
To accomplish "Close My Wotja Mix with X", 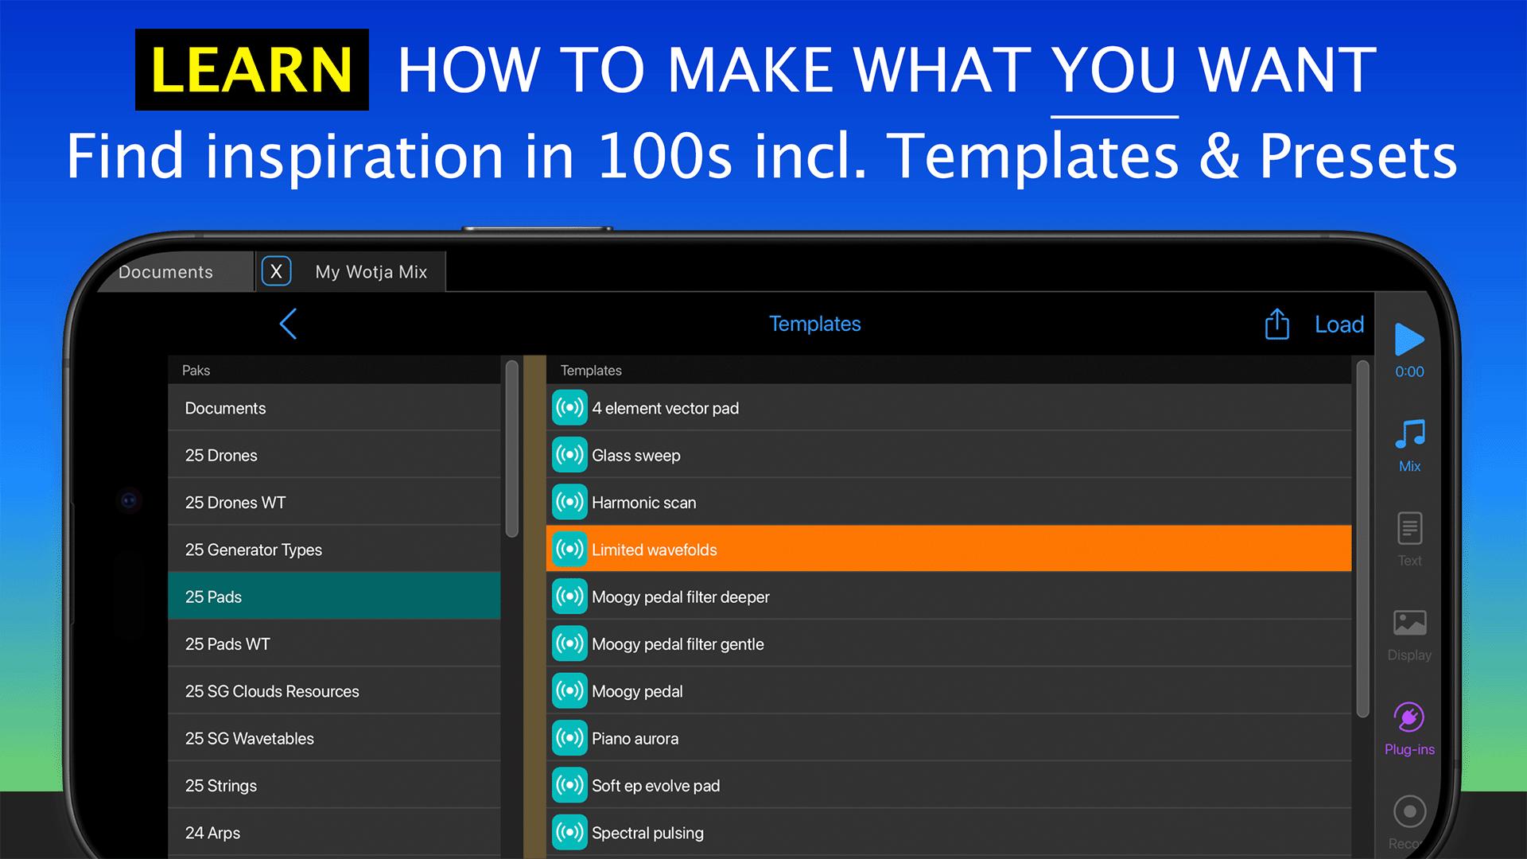I will (x=276, y=271).
